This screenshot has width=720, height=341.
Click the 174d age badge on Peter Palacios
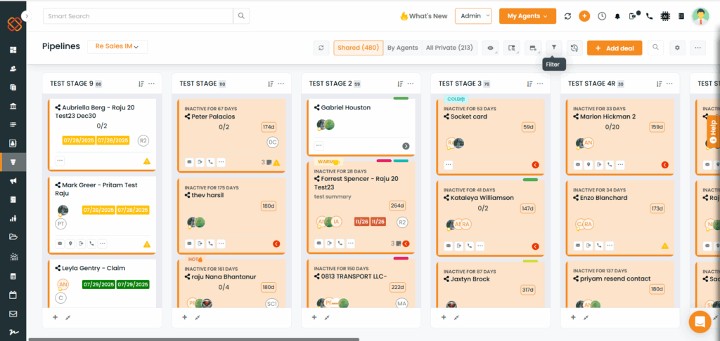[x=268, y=127]
